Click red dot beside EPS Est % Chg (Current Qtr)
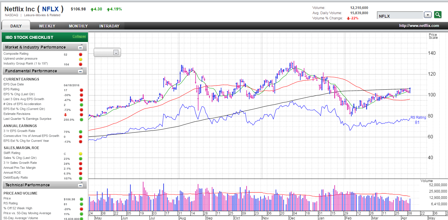The width and height of the screenshot is (448, 220). [81, 110]
